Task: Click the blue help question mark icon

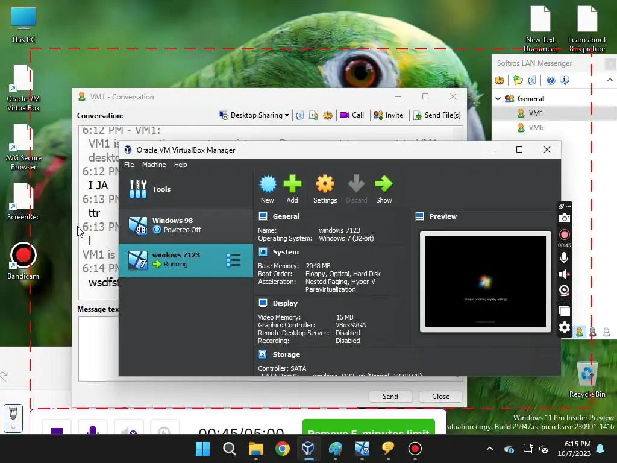Action: point(551,80)
